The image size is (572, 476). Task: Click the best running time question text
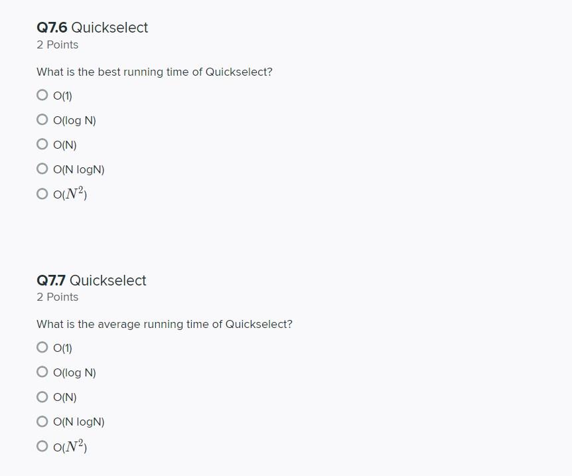[x=155, y=72]
